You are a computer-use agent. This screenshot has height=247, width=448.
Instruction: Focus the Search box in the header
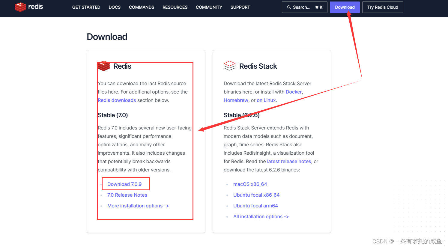[x=304, y=7]
